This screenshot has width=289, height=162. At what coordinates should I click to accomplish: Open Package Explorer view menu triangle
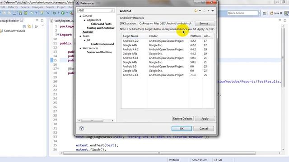42,26
